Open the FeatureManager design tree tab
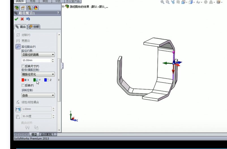The image size is (227, 149). [17, 8]
